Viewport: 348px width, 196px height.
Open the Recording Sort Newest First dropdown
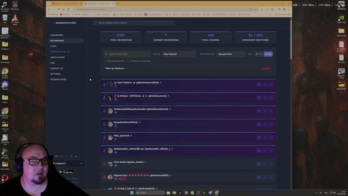(x=231, y=54)
